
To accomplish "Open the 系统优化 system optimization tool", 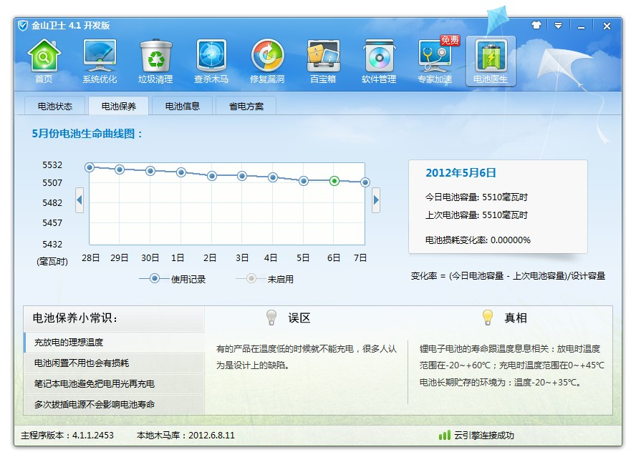I will [x=100, y=62].
